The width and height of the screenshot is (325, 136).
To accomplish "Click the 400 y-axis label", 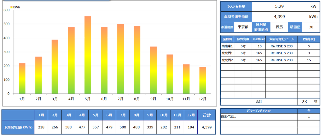I will 7,38.
